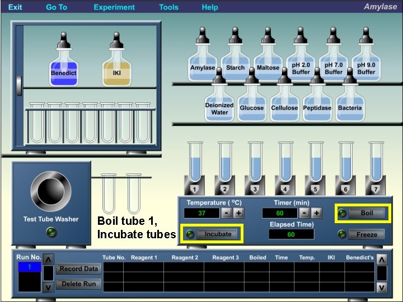Click the first empty tube by the washer
The height and width of the screenshot is (302, 403).
point(109,194)
